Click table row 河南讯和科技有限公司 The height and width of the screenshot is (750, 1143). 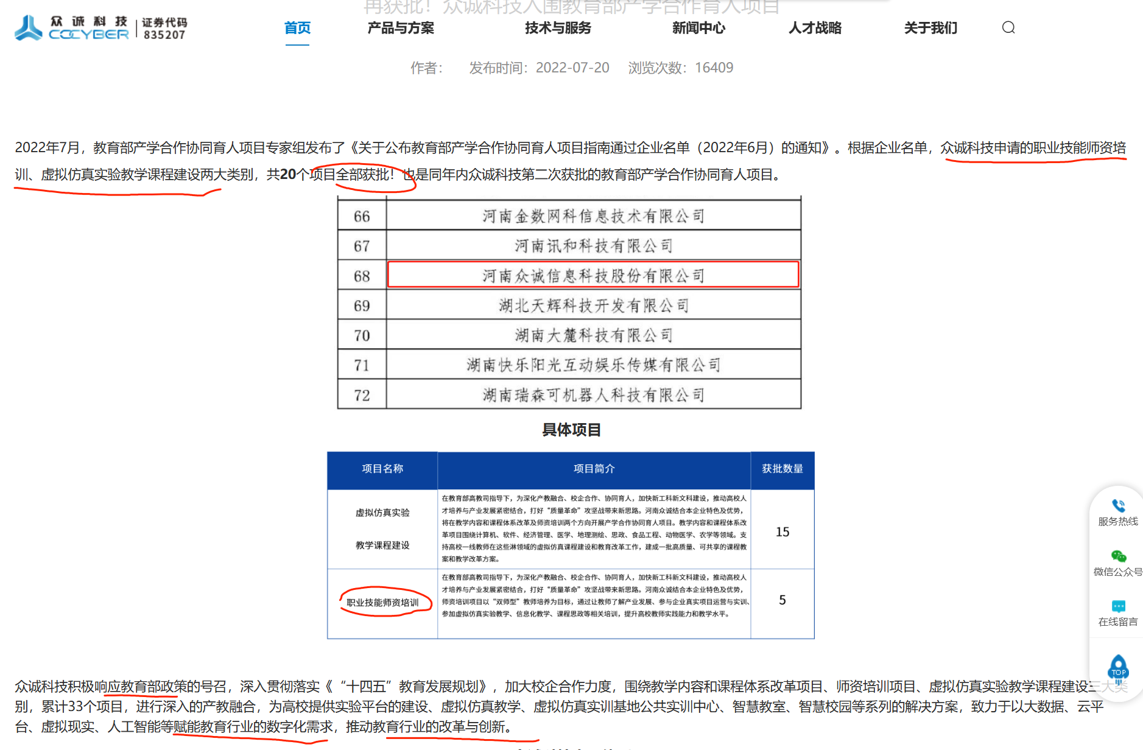[593, 246]
